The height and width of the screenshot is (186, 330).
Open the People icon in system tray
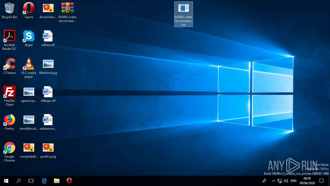pos(264,181)
